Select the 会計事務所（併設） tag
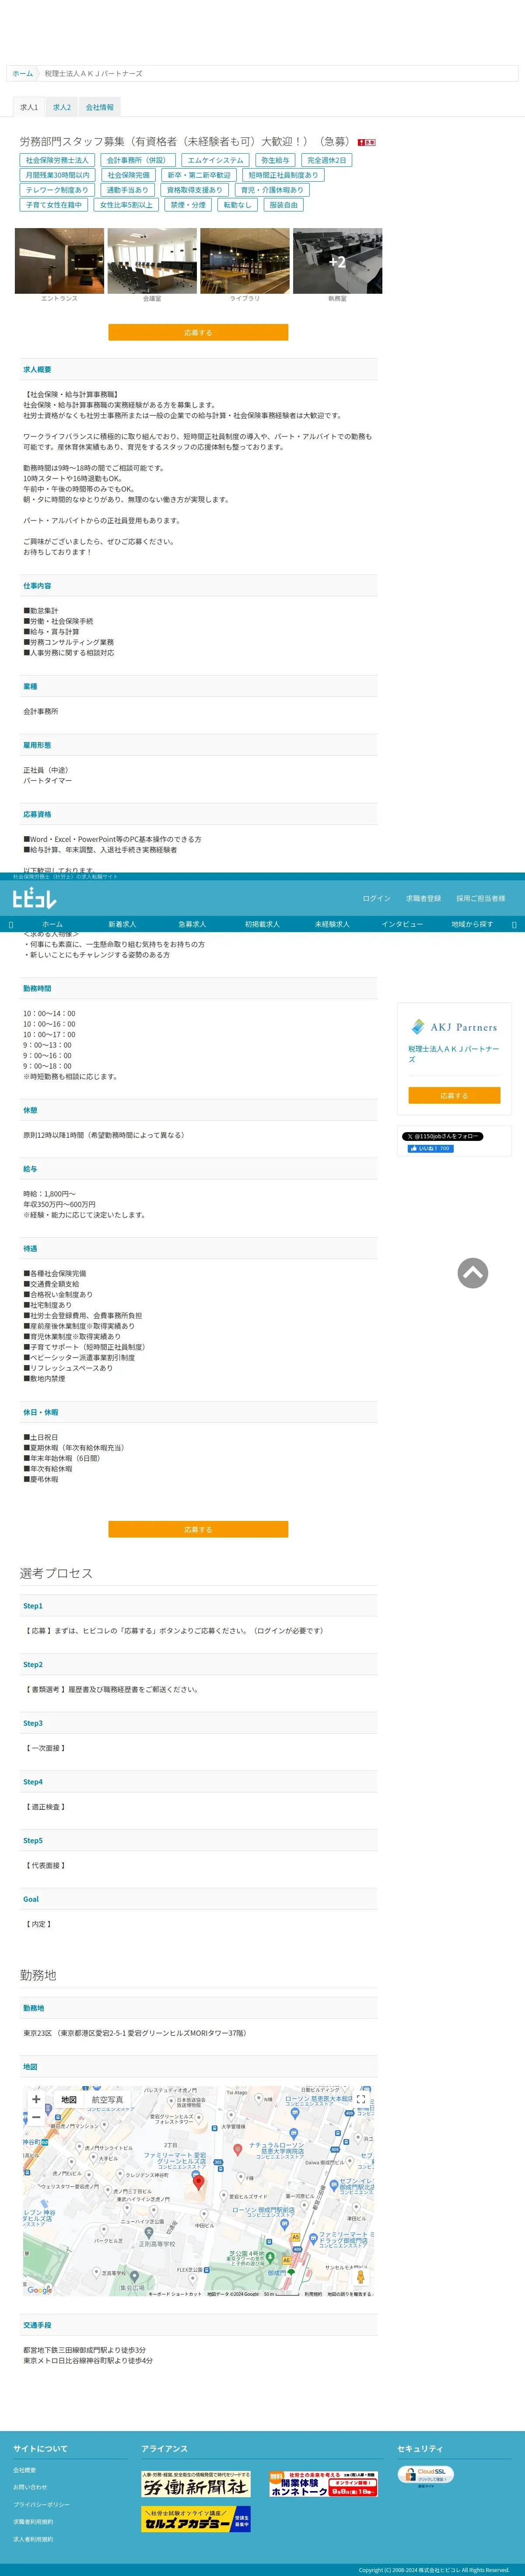 click(x=138, y=160)
